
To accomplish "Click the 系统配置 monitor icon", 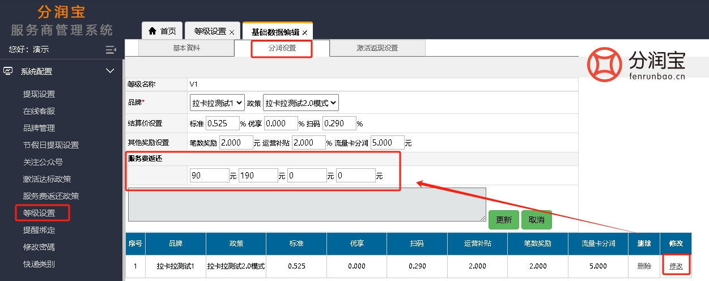I will (8, 71).
